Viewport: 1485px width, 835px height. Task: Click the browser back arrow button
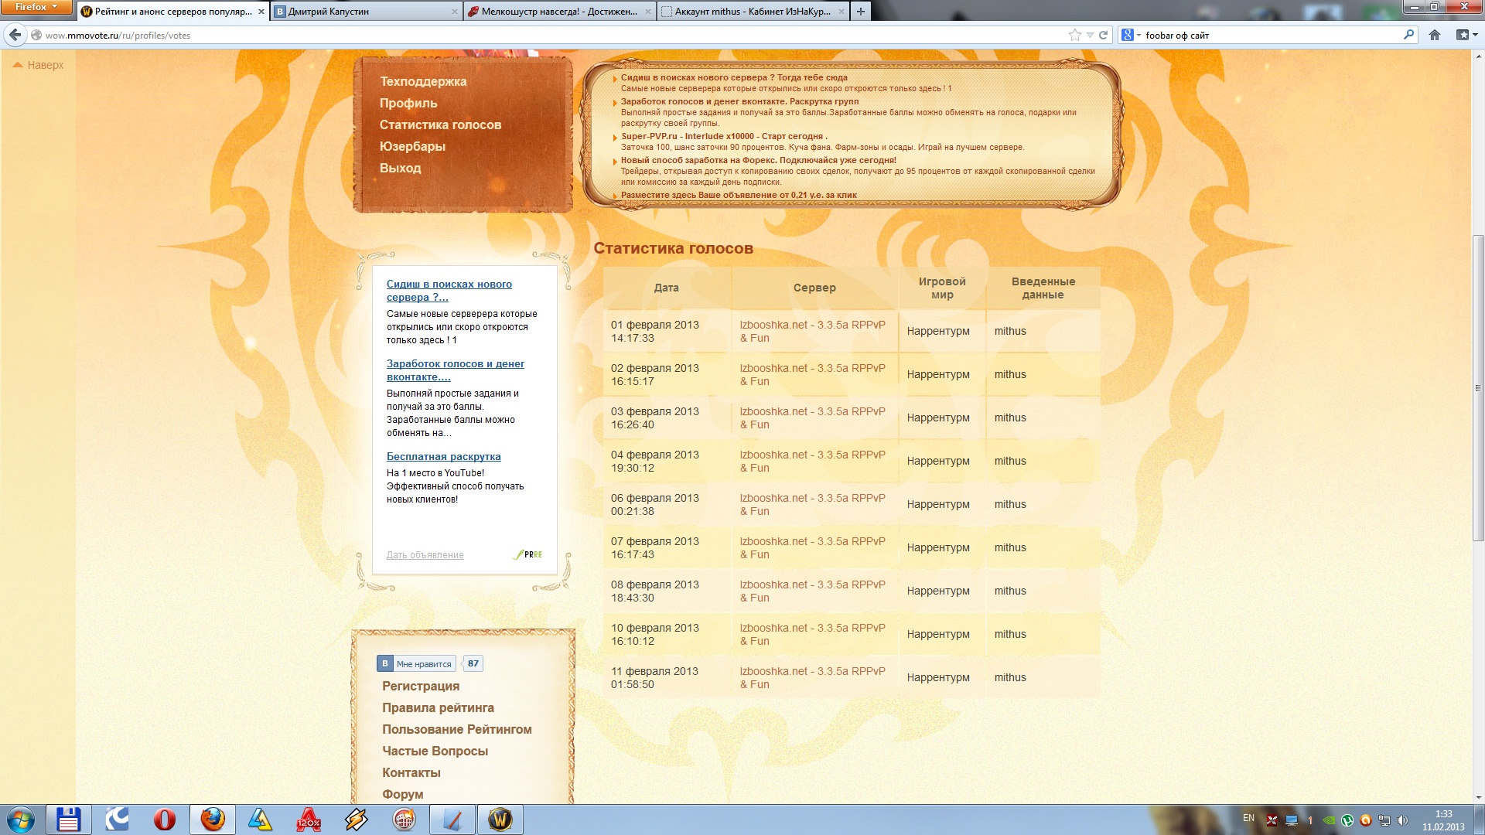[x=15, y=35]
